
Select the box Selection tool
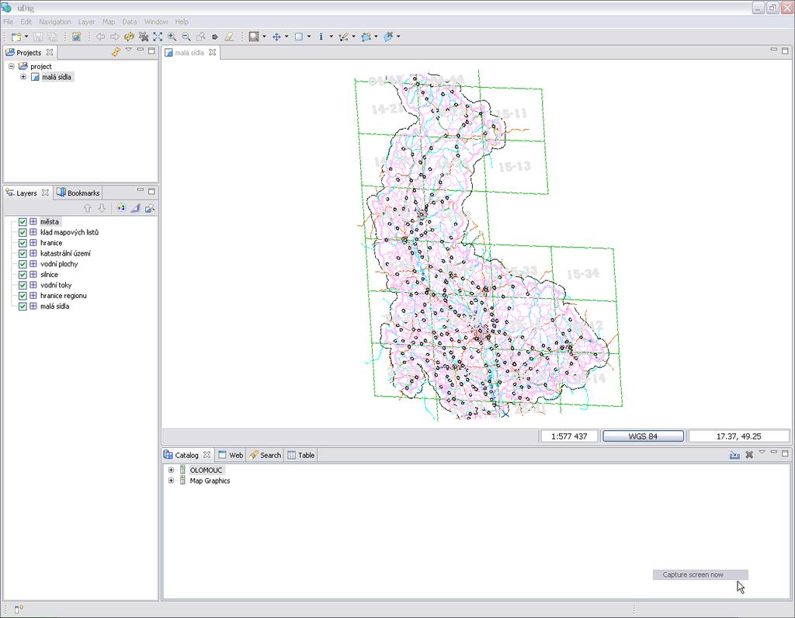click(299, 36)
